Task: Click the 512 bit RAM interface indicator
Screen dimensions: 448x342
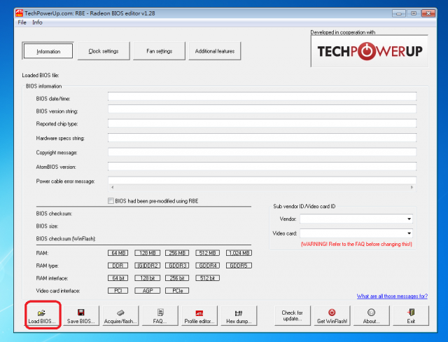Action: (x=207, y=278)
